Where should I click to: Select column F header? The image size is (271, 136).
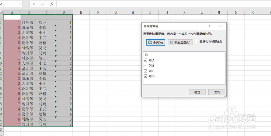(98, 12)
